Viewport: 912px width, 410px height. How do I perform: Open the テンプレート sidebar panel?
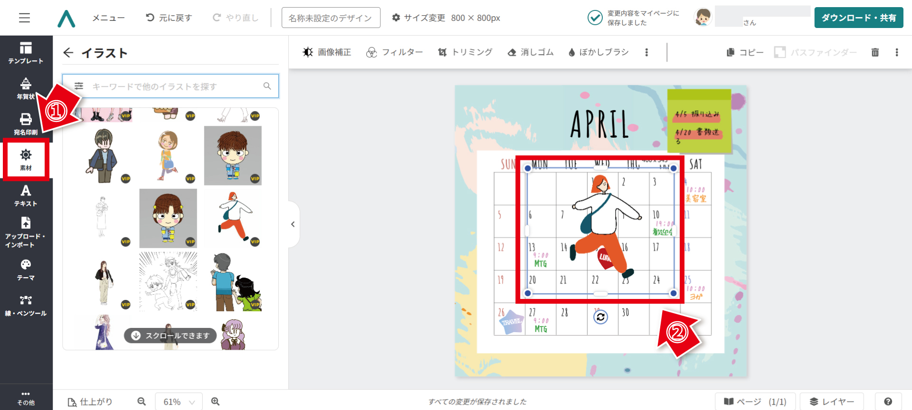coord(26,53)
